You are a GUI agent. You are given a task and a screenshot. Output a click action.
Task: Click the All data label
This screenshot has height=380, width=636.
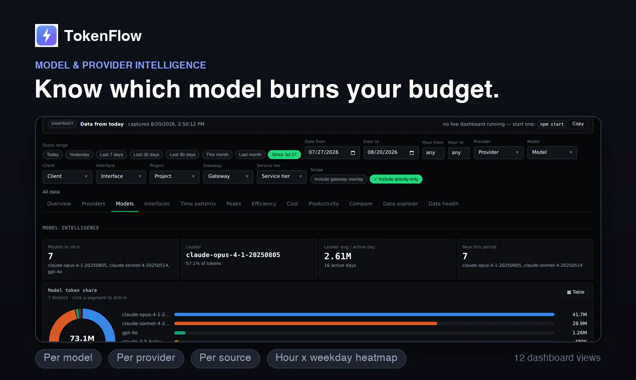point(51,192)
